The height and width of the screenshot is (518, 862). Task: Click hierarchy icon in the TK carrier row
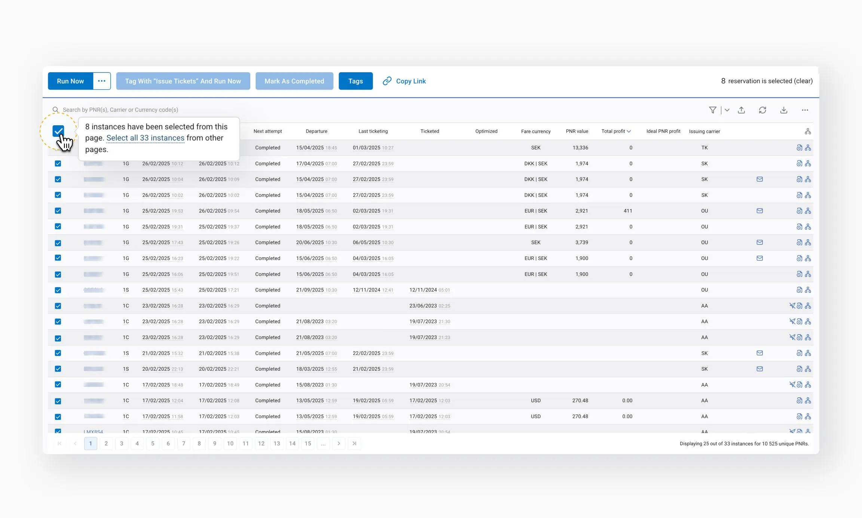point(808,148)
